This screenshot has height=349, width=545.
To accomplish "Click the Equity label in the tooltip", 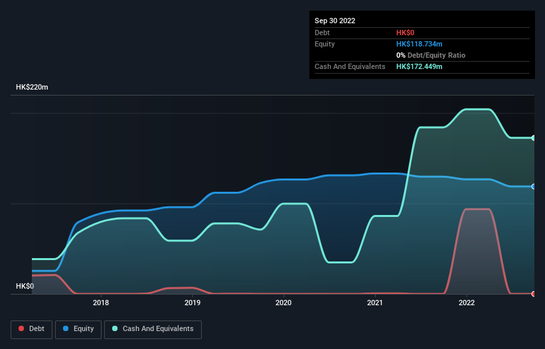I will pyautogui.click(x=325, y=44).
